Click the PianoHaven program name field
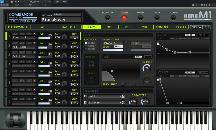The image size is (216, 130). pos(61,20)
